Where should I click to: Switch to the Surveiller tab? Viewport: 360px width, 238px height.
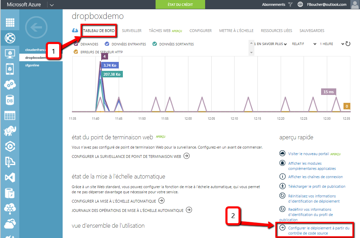click(x=131, y=31)
